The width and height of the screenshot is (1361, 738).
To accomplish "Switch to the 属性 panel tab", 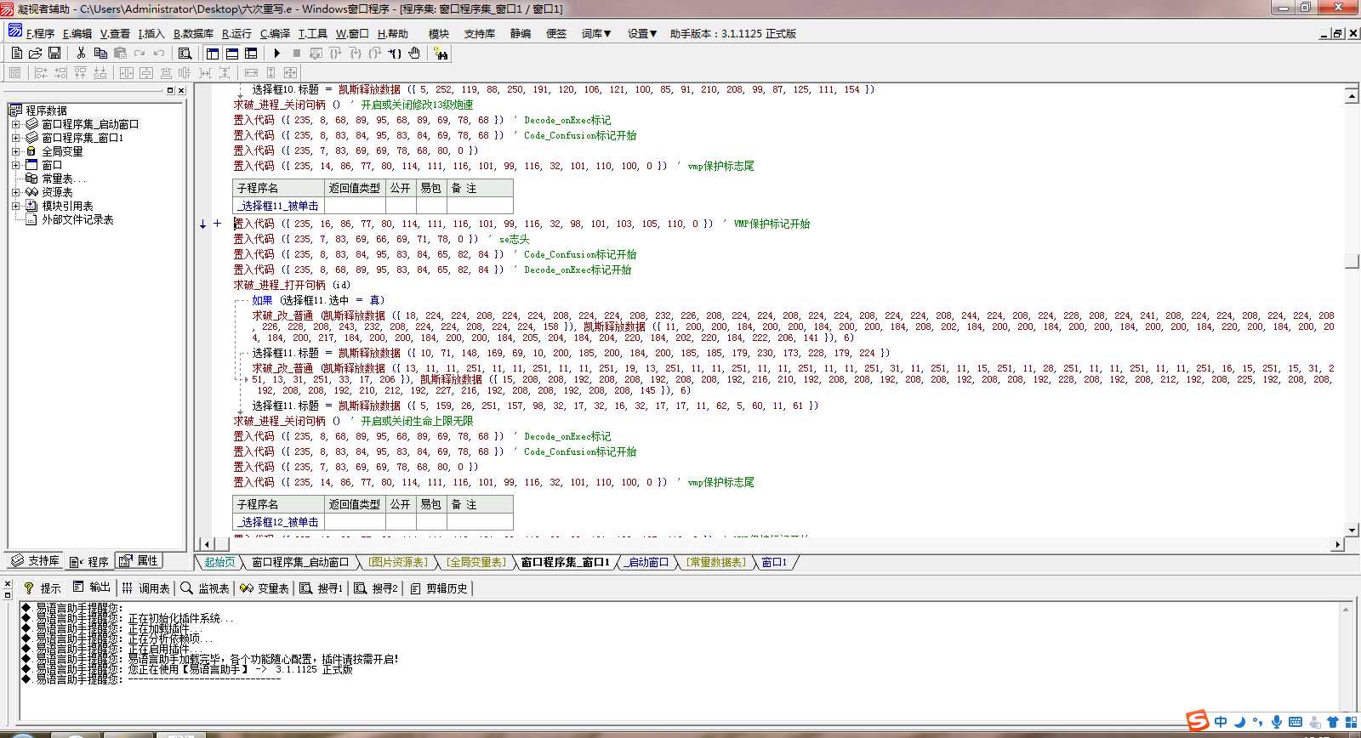I will pyautogui.click(x=140, y=561).
